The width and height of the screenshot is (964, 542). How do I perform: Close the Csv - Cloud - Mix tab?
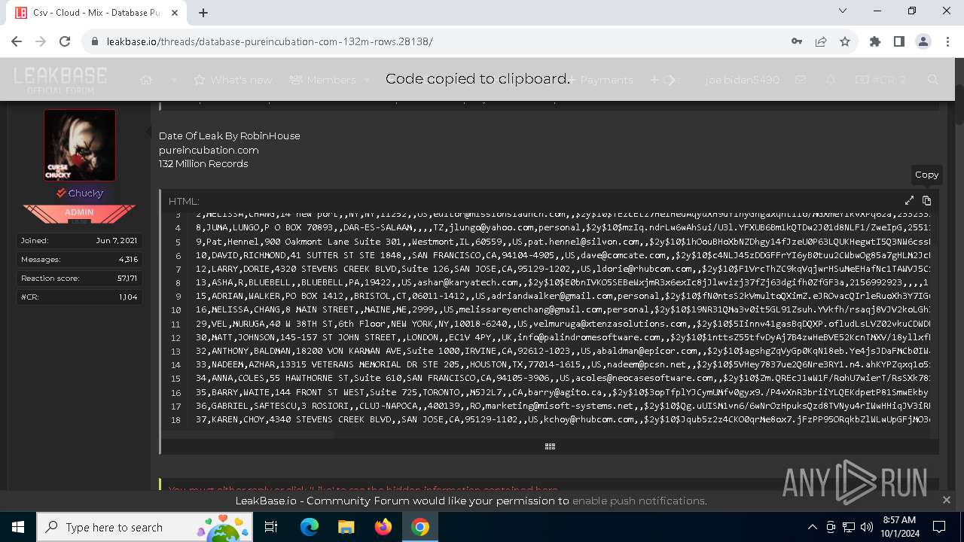[175, 13]
